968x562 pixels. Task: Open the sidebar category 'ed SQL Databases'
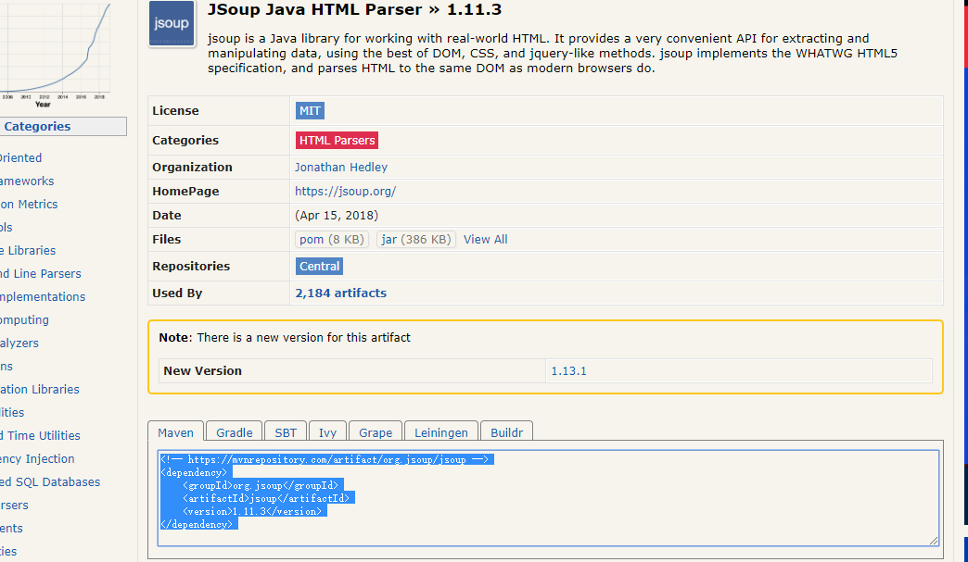pyautogui.click(x=50, y=481)
